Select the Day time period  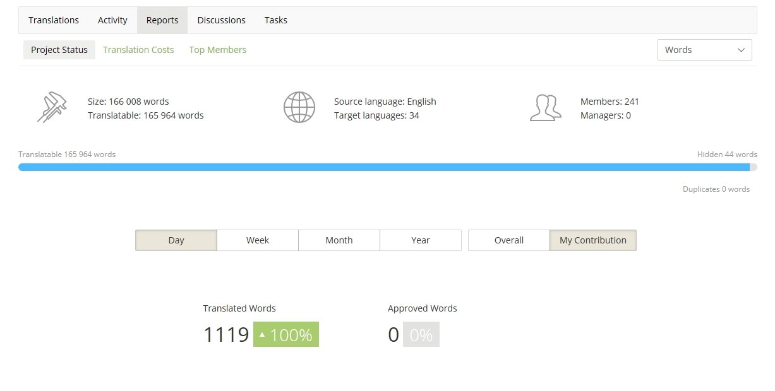[x=176, y=240]
